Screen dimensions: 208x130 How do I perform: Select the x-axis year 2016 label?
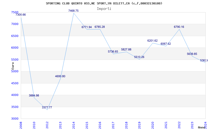coord(100,125)
